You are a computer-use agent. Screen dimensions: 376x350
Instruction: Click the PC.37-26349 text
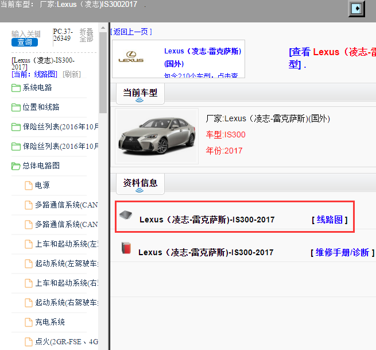(x=63, y=35)
